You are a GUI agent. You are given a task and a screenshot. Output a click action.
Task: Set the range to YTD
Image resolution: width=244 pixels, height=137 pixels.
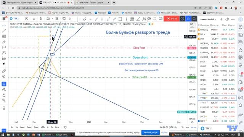coord(43,127)
